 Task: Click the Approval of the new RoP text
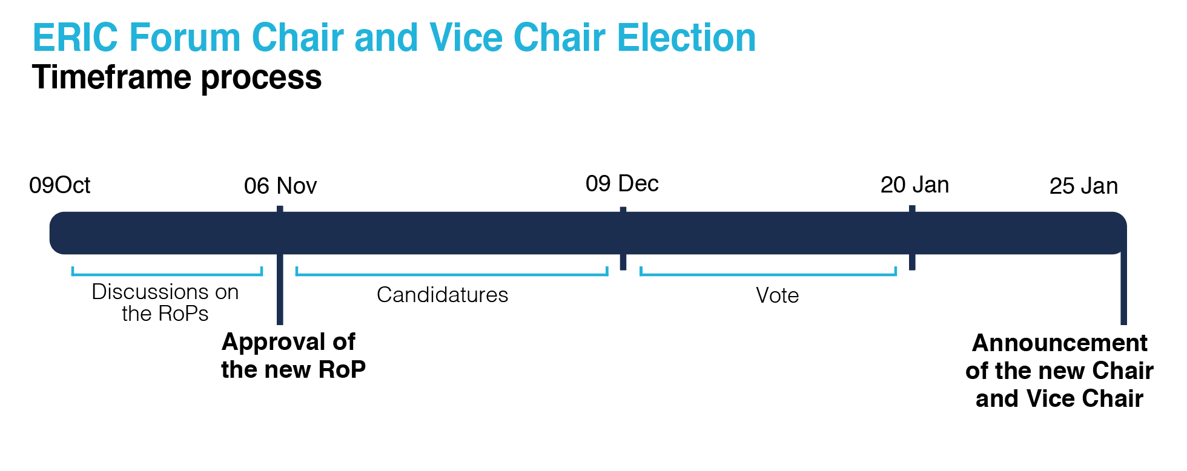point(294,355)
